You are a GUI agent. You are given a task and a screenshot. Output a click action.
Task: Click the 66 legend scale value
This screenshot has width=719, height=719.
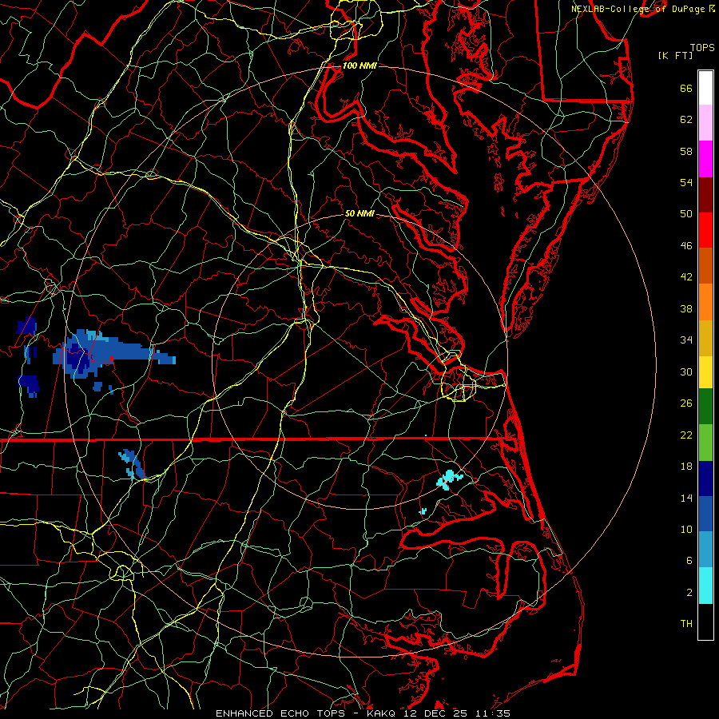click(x=686, y=89)
